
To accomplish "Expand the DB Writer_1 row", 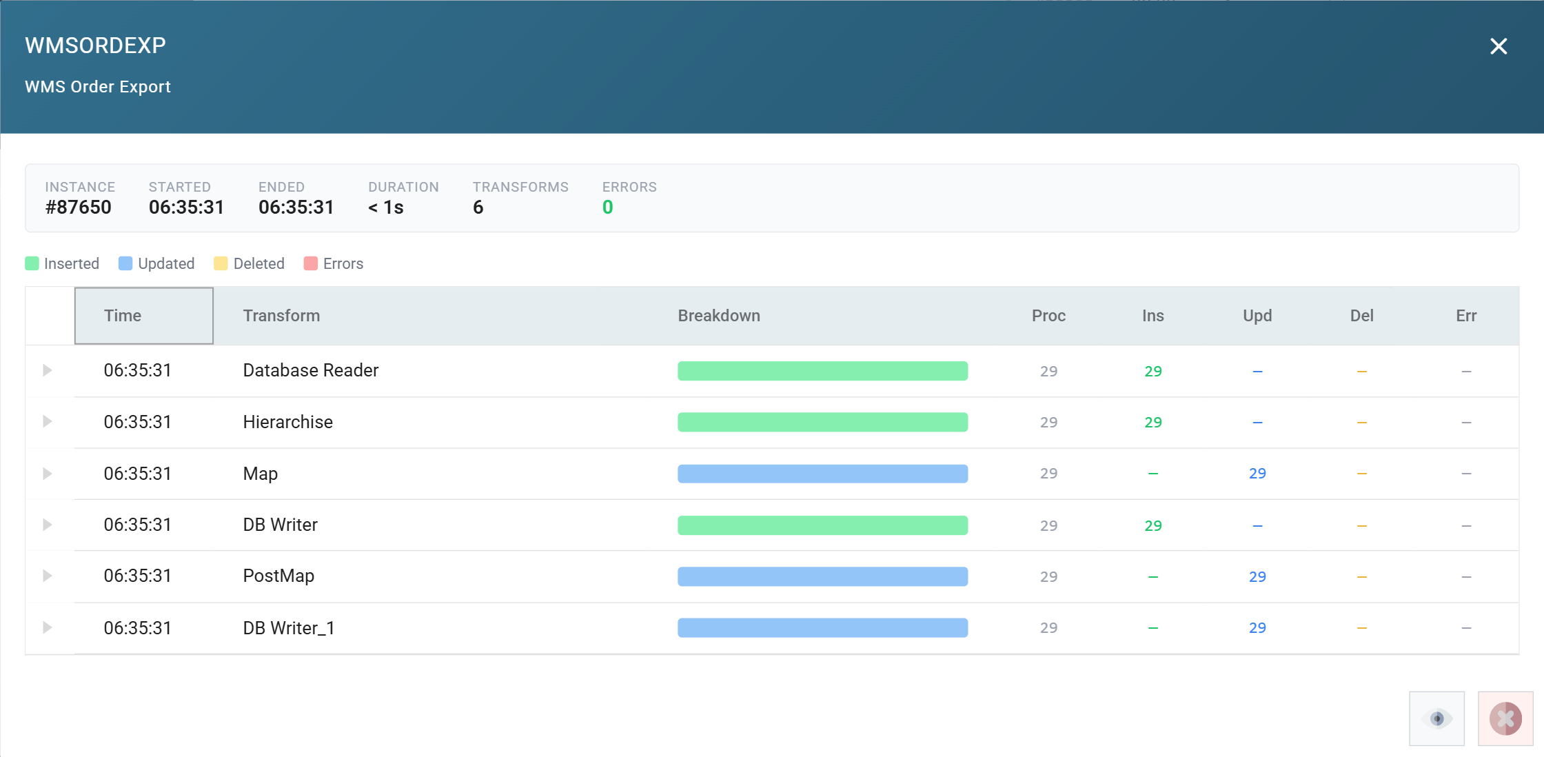I will 48,627.
